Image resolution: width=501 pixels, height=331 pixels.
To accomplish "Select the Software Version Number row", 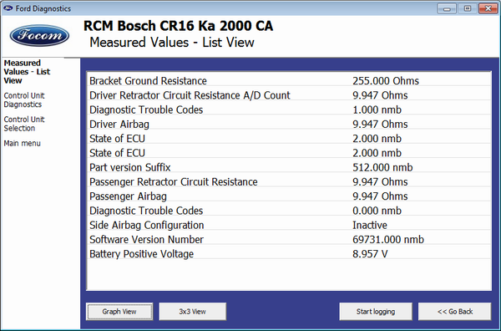I will tap(289, 240).
